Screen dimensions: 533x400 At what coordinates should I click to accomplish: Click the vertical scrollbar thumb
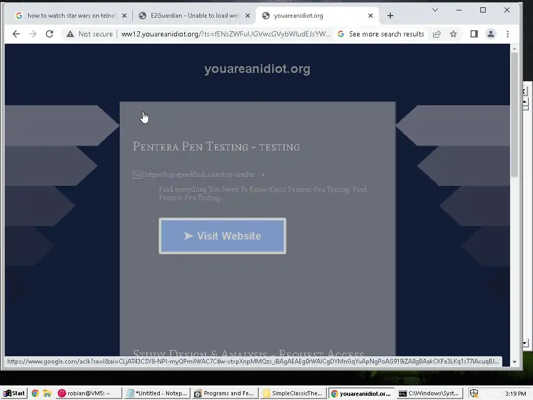click(514, 115)
